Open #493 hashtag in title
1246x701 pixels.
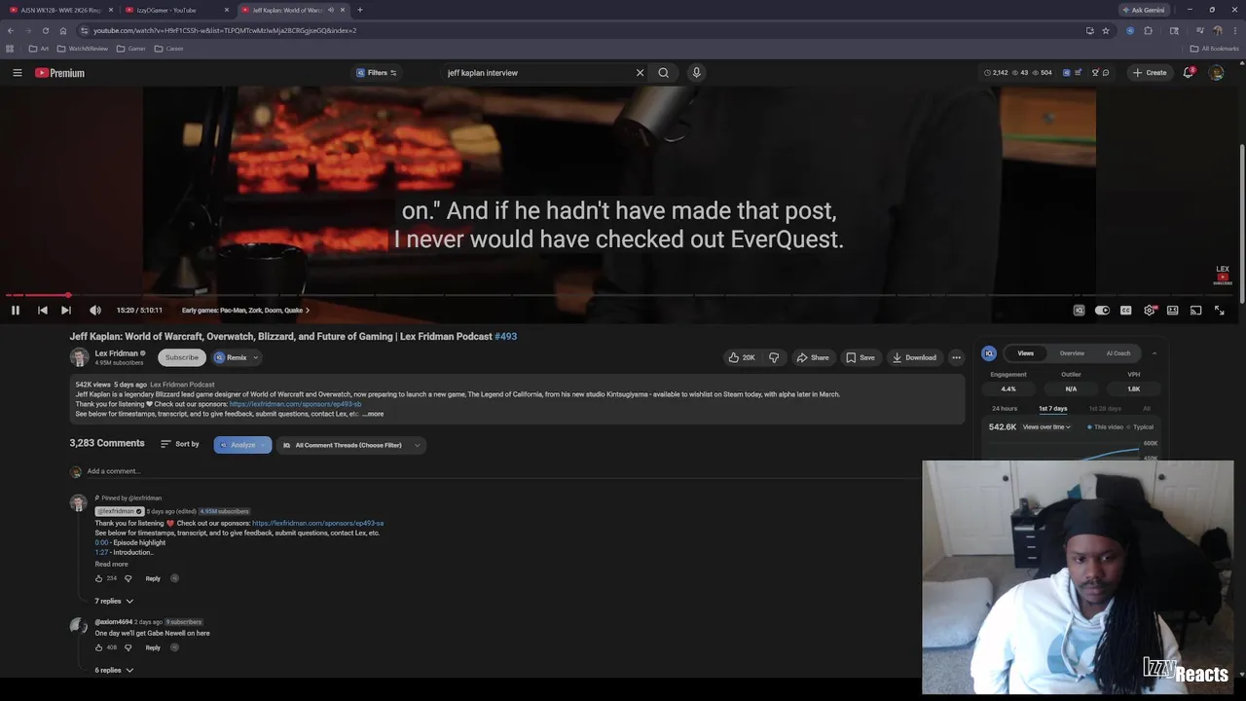coord(505,336)
